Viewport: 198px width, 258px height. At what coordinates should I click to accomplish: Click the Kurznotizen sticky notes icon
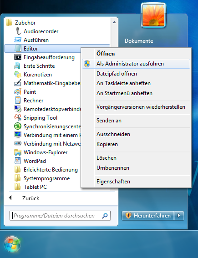tap(18, 74)
